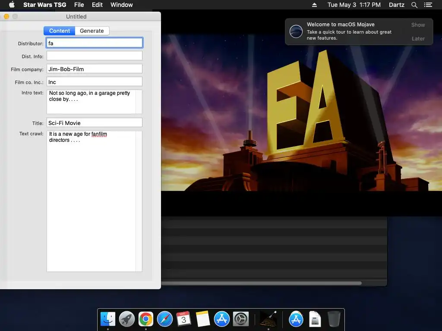Click the Mojave icon in the notification

[x=296, y=31]
